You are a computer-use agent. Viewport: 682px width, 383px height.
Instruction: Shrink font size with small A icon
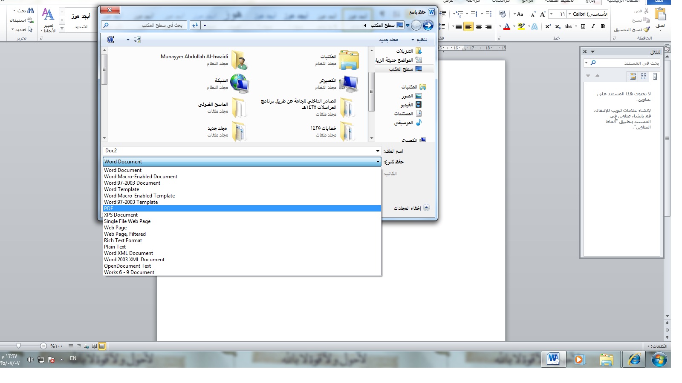[x=533, y=14]
